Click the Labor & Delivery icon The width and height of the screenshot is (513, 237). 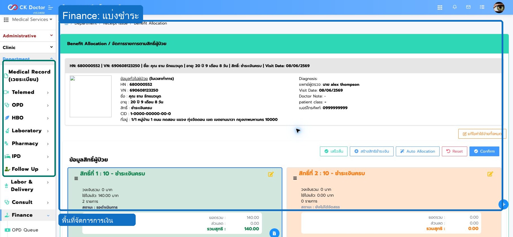(6, 186)
